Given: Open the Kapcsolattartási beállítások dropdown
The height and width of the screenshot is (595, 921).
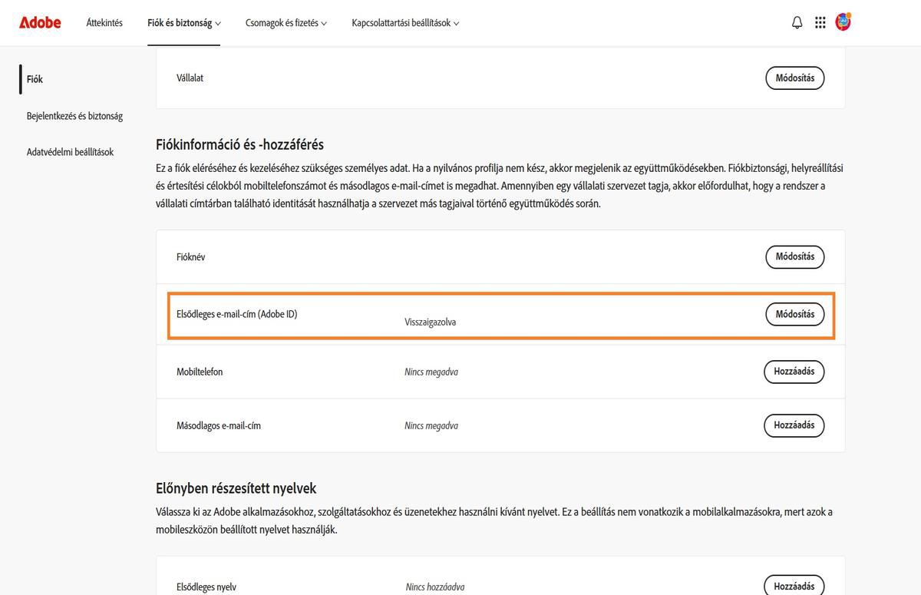Looking at the screenshot, I should pyautogui.click(x=404, y=23).
